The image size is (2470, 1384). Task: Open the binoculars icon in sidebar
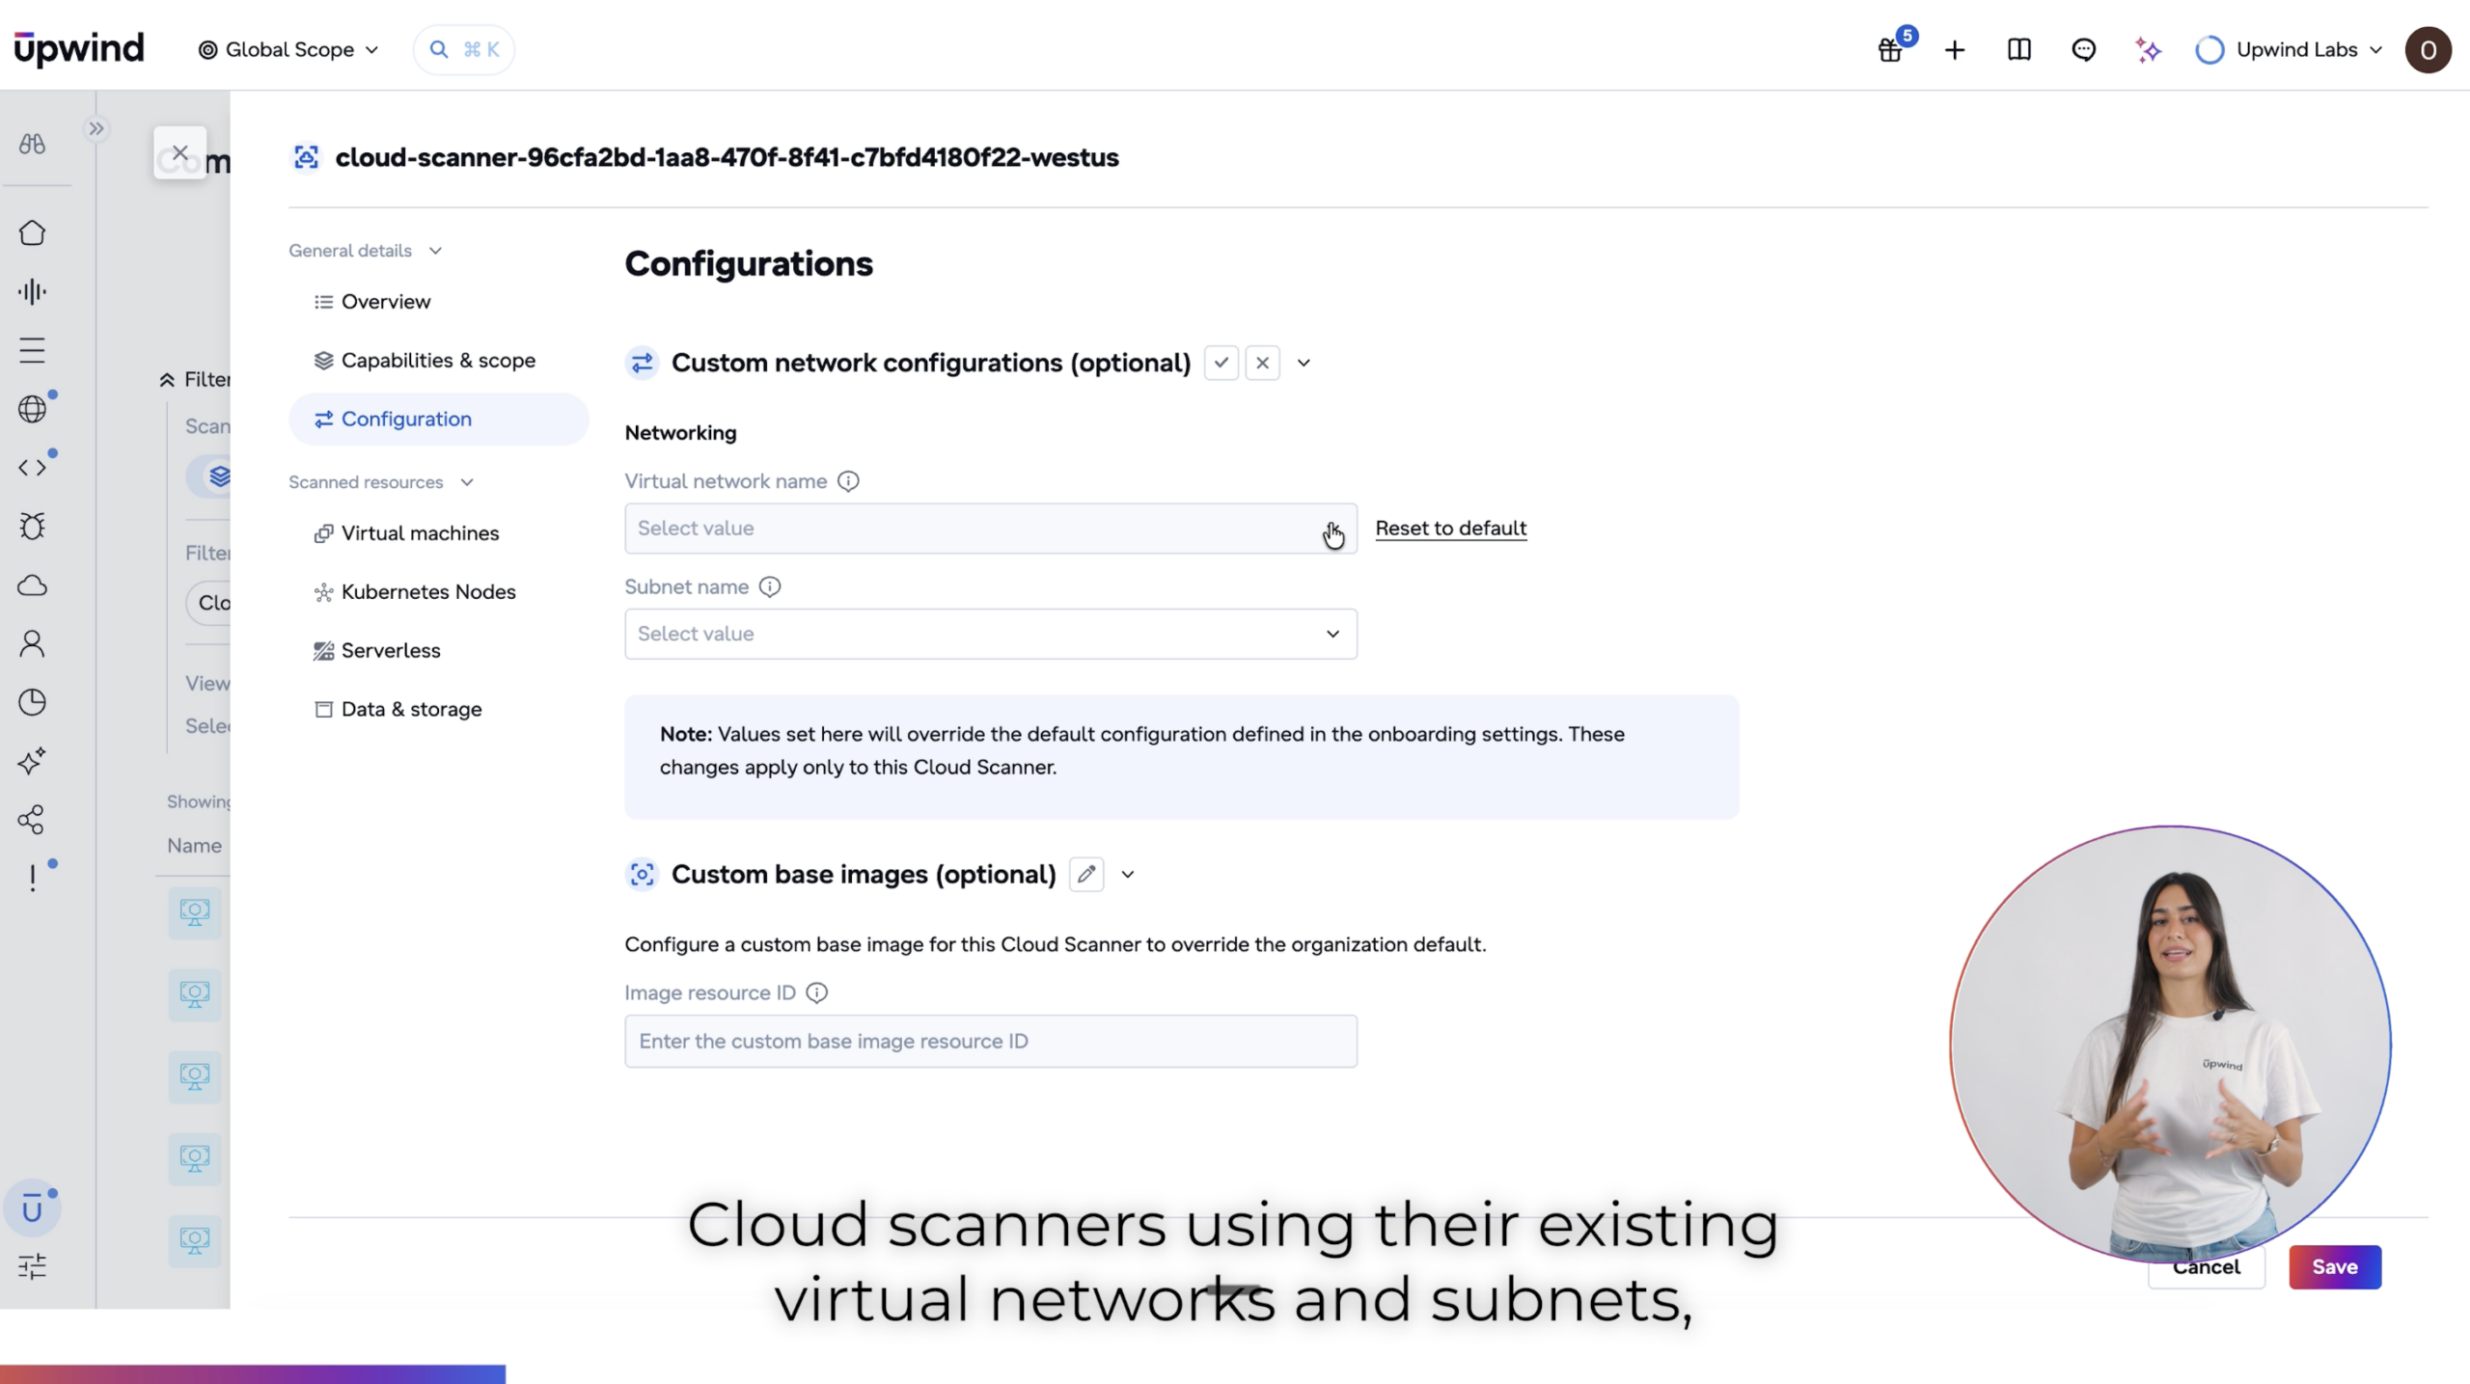coord(32,144)
